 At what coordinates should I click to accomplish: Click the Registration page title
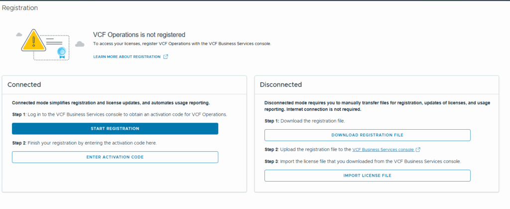tap(20, 7)
